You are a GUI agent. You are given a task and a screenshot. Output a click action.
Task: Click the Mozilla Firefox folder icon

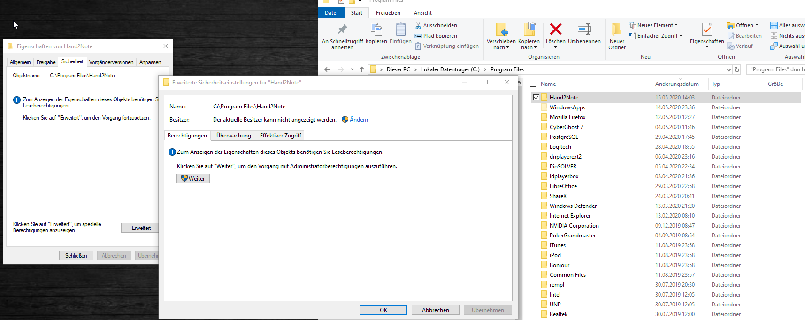(544, 117)
